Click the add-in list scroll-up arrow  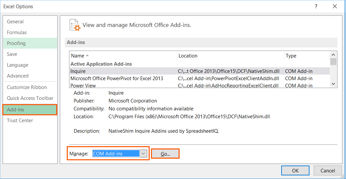click(334, 55)
